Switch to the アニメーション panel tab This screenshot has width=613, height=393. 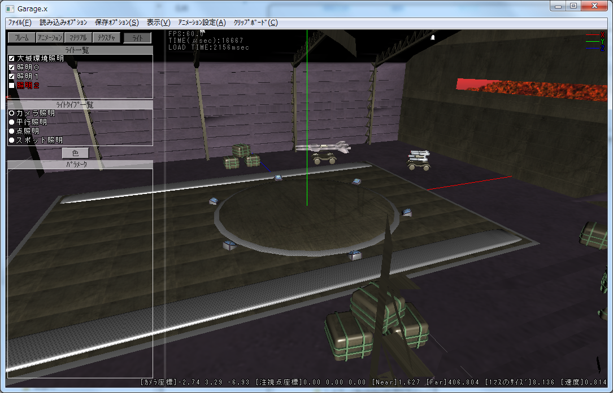coord(50,38)
